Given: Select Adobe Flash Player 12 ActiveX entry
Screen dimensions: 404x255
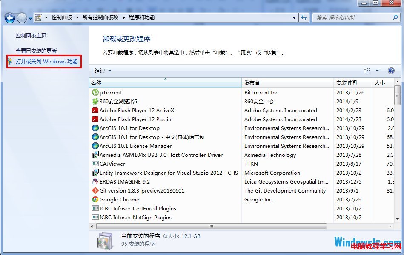Looking at the screenshot, I should click(x=137, y=110).
